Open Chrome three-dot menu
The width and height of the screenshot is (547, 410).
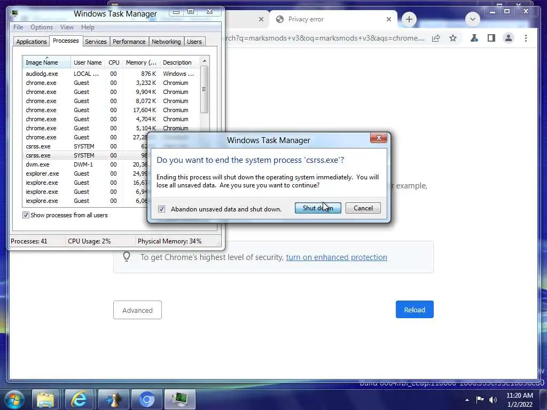click(x=526, y=38)
